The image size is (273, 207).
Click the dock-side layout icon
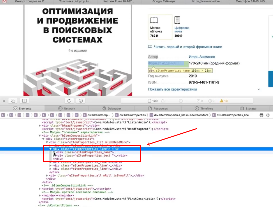(24, 101)
